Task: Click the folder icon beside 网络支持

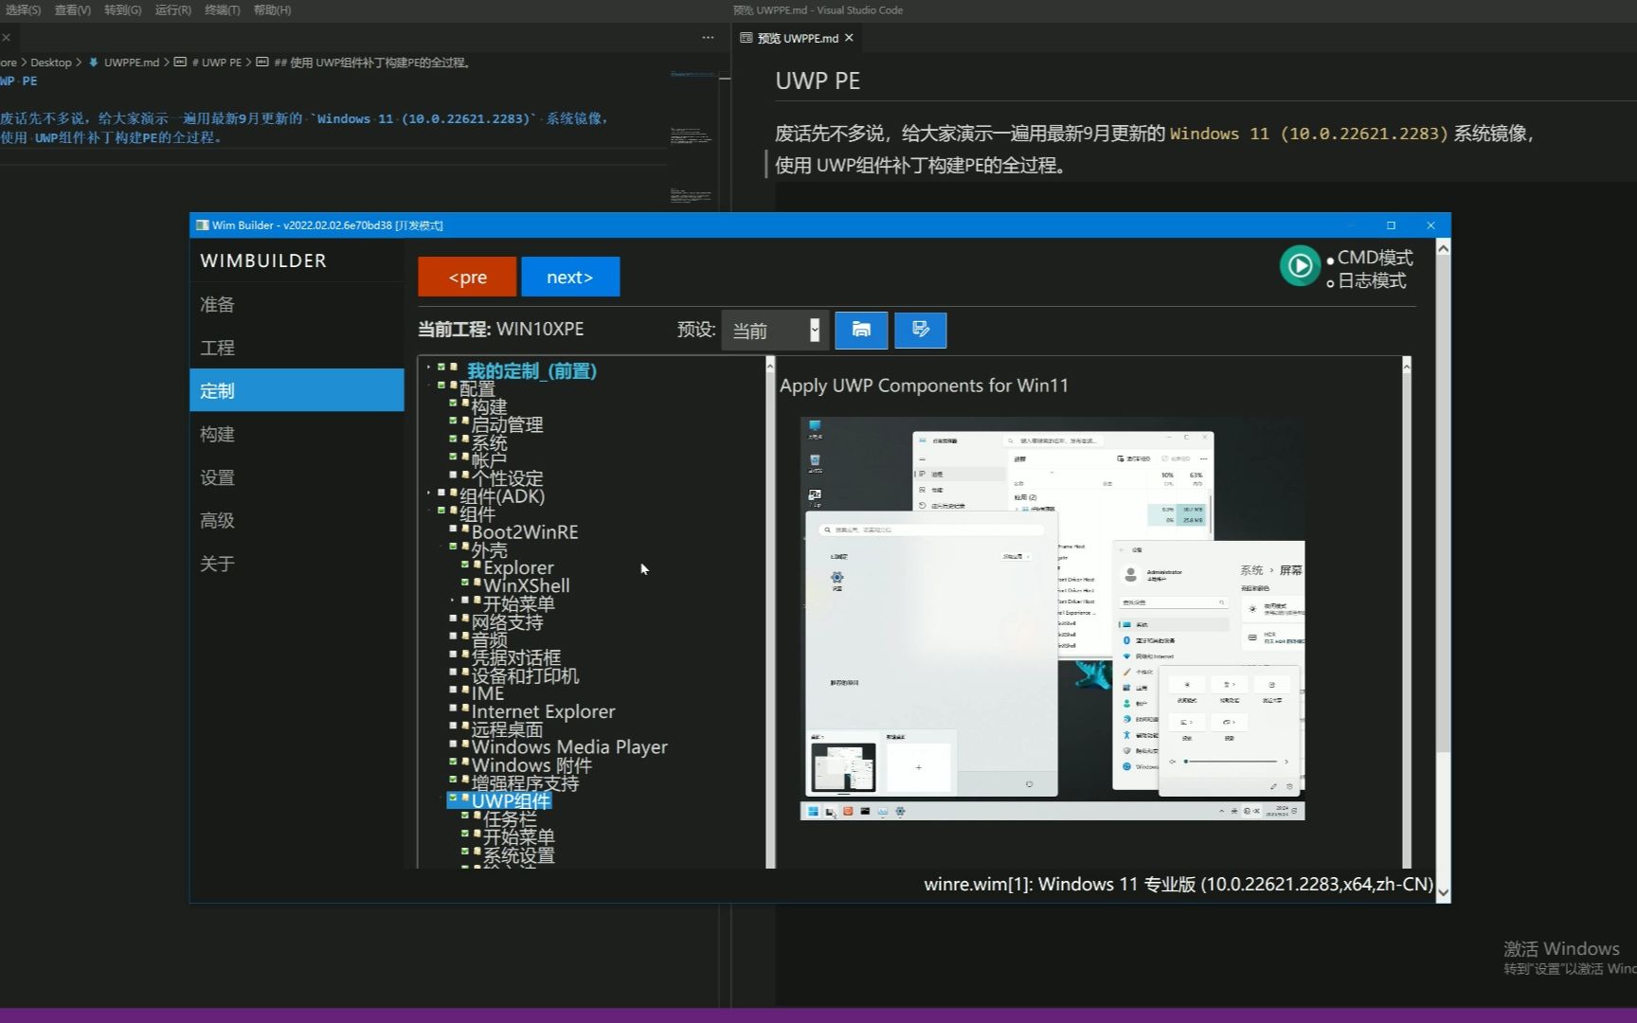Action: tap(465, 618)
